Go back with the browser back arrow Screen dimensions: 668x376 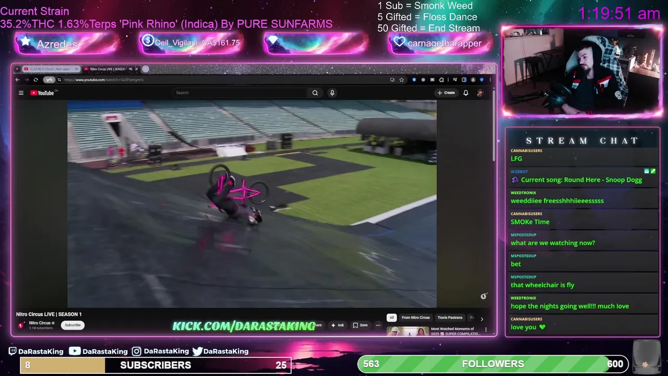[18, 80]
